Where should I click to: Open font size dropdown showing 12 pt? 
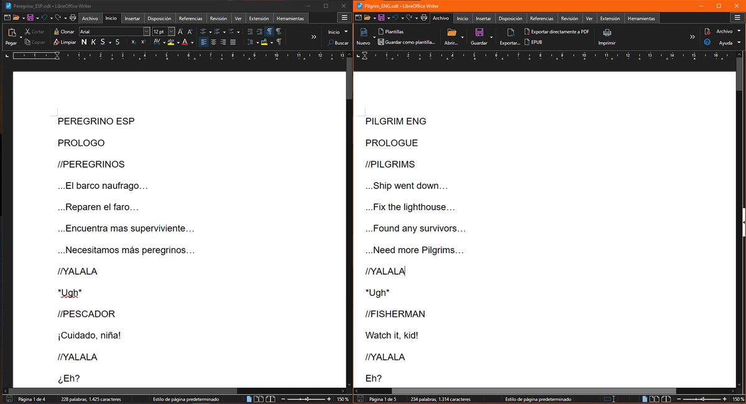click(172, 32)
